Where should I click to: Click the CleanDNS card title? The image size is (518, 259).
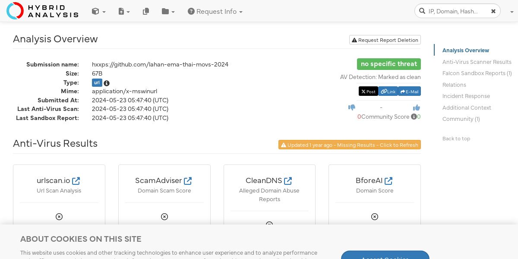pyautogui.click(x=264, y=180)
